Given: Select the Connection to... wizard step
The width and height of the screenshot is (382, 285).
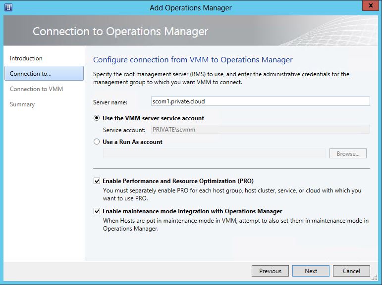Looking at the screenshot, I should pos(31,74).
